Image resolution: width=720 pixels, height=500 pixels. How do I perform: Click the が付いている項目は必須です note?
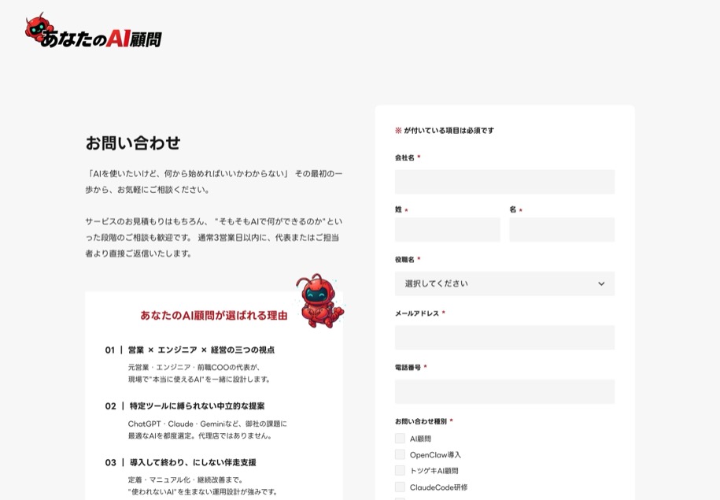[x=445, y=131]
